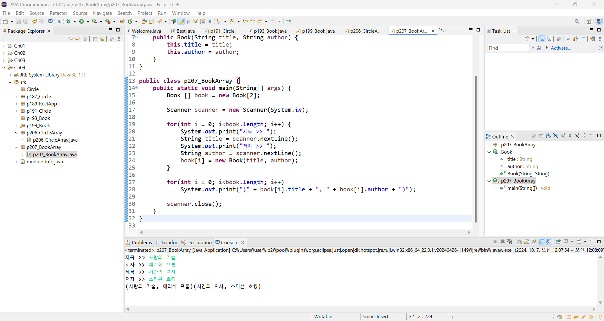The height and width of the screenshot is (321, 604).
Task: Click the New Java Package icon
Action: (x=122, y=21)
